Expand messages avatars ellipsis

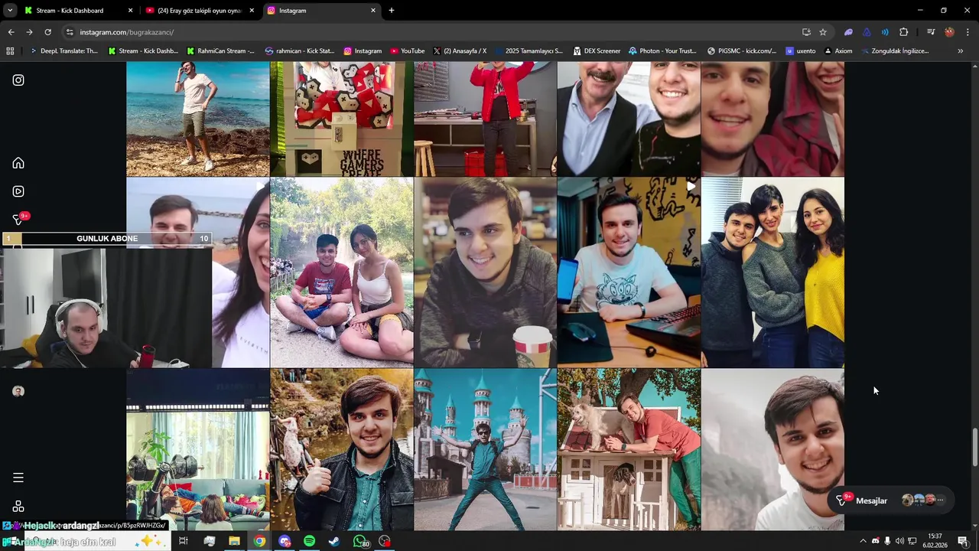click(x=941, y=500)
